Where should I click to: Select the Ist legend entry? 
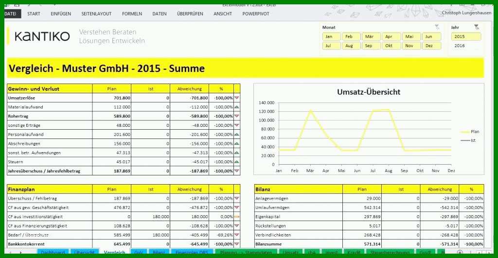[468, 140]
